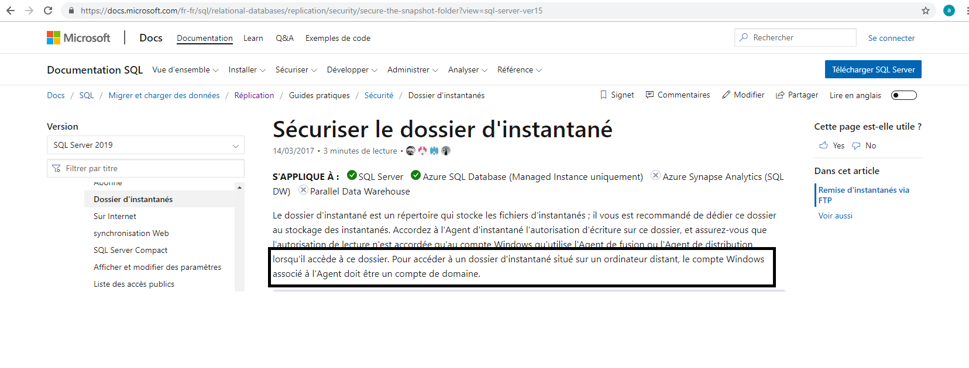Click the Rechercher search field
969x368 pixels.
795,37
